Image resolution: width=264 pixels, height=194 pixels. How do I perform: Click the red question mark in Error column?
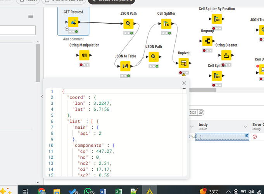(255, 137)
